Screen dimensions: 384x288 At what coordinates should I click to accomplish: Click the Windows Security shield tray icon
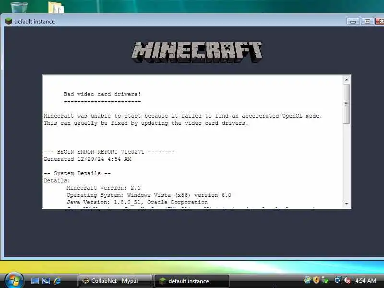[x=316, y=280]
